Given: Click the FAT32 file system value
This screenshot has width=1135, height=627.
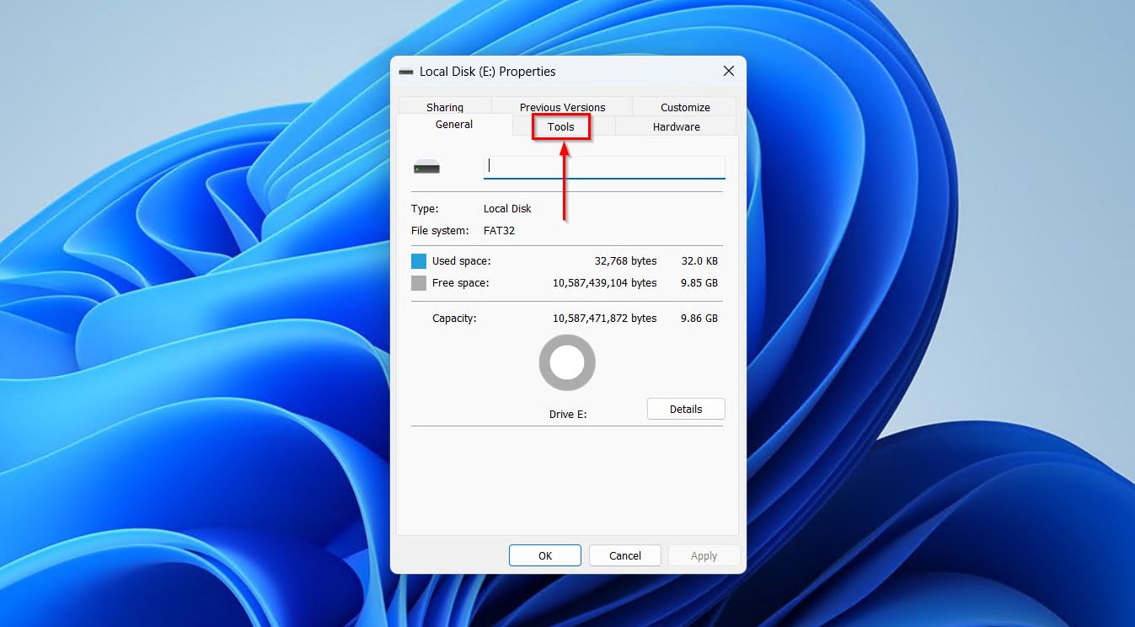Looking at the screenshot, I should coord(499,230).
